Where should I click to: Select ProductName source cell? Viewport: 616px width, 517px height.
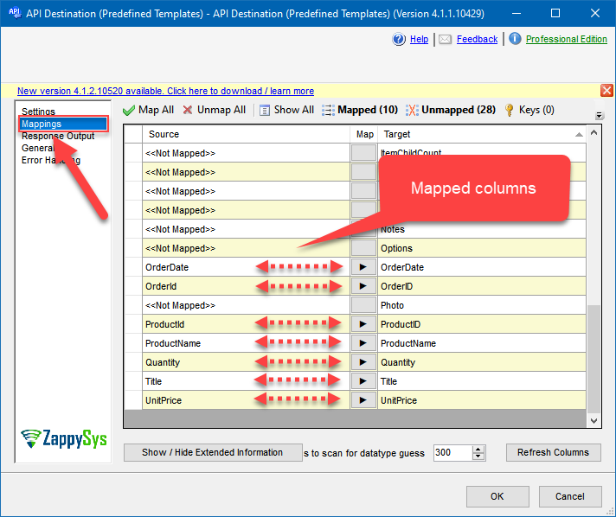246,343
